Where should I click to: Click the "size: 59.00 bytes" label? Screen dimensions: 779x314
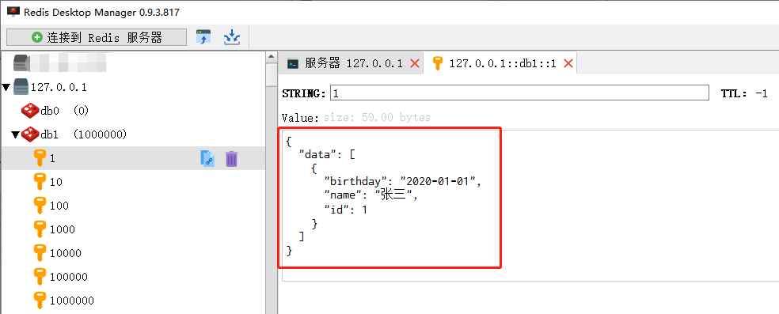(377, 118)
